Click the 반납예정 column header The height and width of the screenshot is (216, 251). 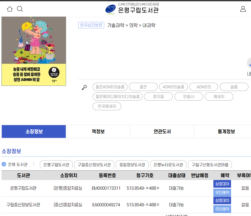pyautogui.click(x=200, y=175)
